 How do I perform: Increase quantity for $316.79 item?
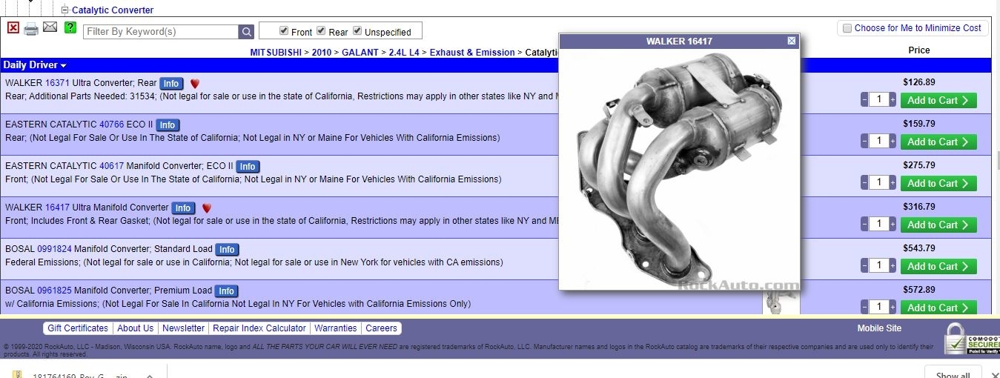[x=893, y=224]
